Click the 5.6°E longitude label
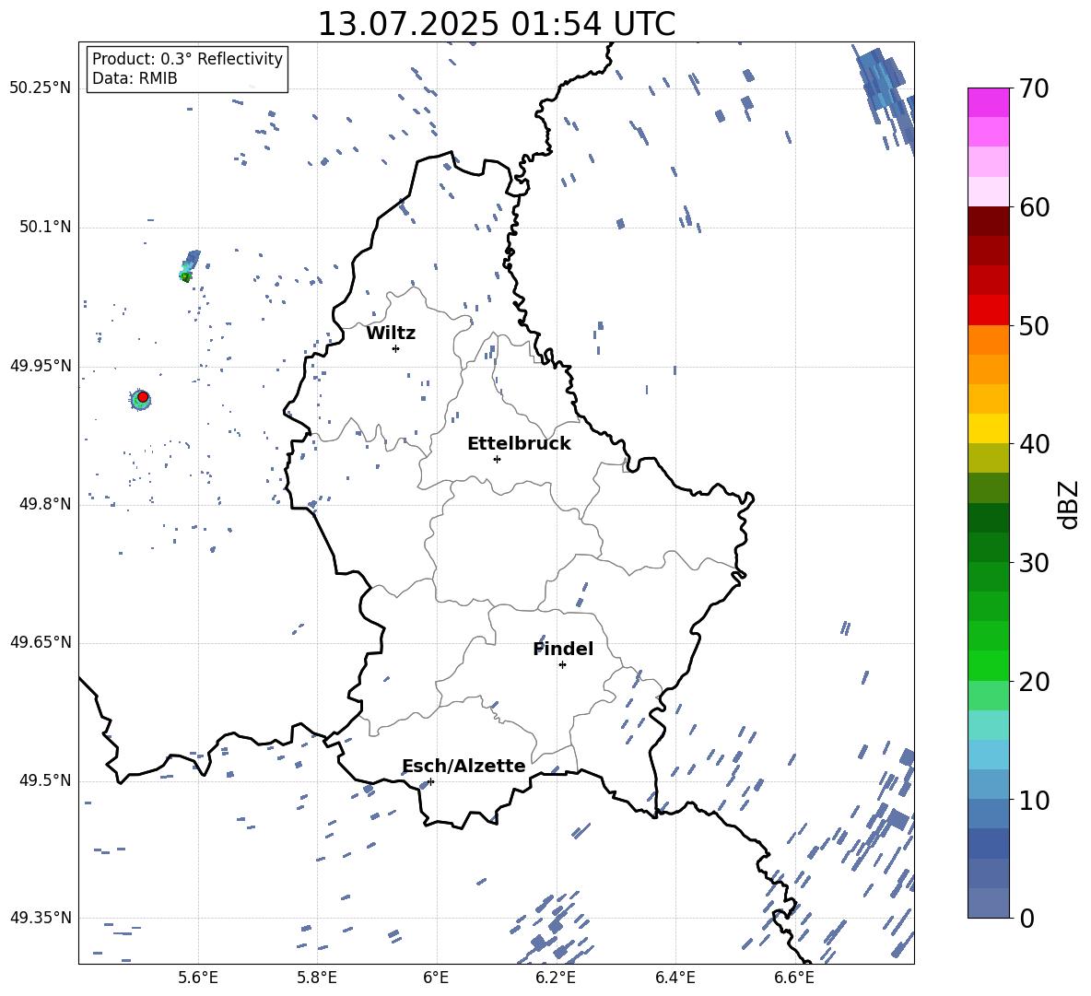 [x=197, y=978]
